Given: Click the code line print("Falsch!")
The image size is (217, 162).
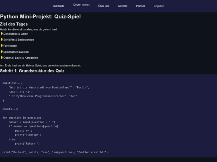Looking at the screenshot, I should pos(27,144).
